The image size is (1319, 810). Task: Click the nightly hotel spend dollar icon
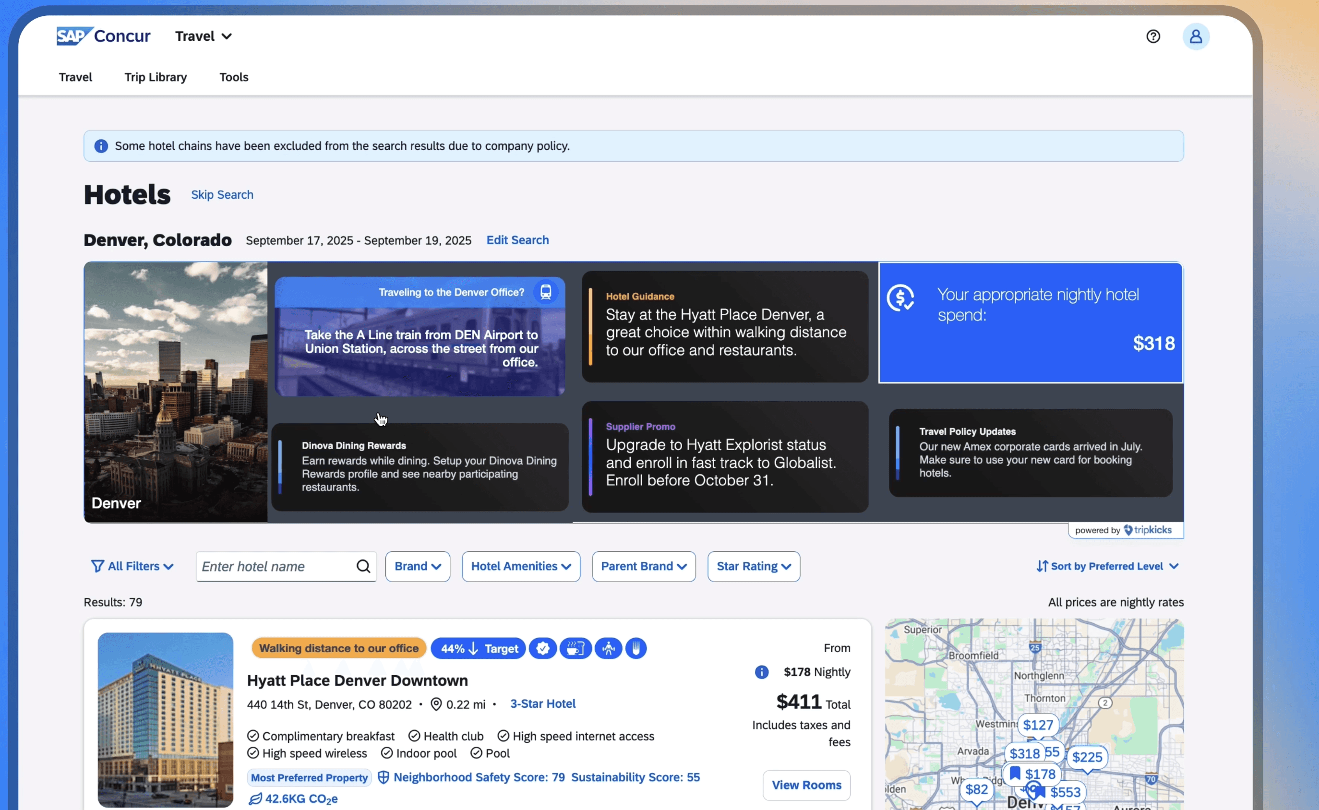[900, 298]
